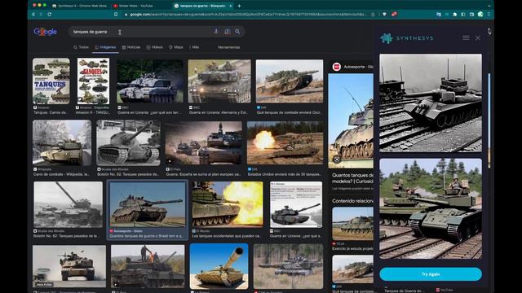Viewport: 522px width, 293px height.
Task: Click the Google logo
Action: click(x=46, y=32)
